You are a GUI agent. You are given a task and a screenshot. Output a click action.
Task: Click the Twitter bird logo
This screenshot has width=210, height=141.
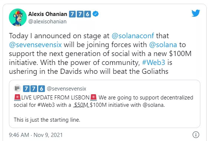pos(196,13)
